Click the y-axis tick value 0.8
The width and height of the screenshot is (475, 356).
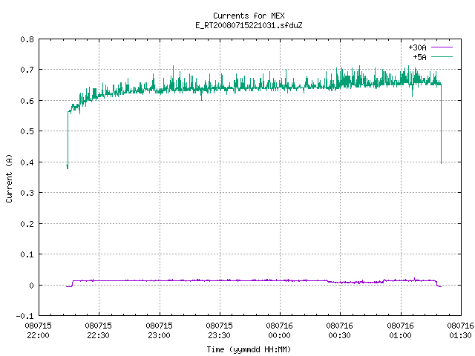[27, 39]
